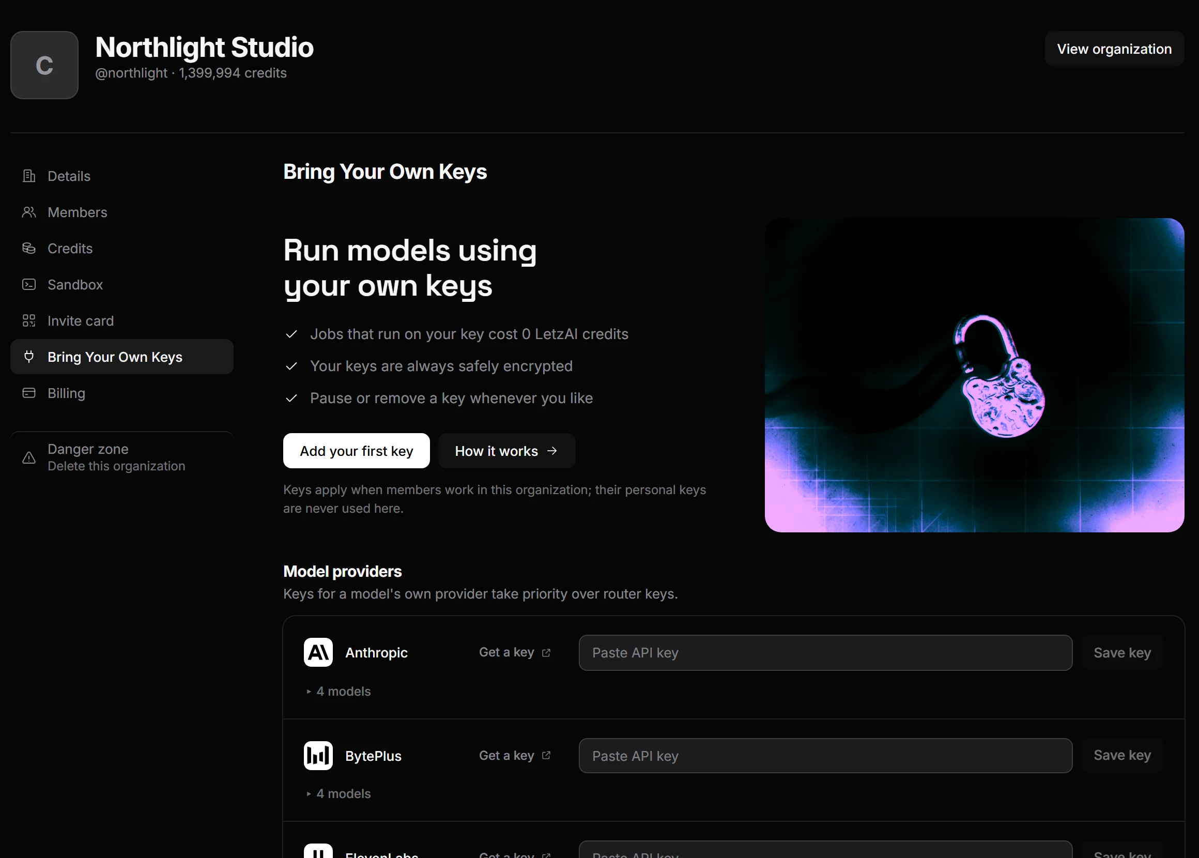Expand the 4 models list under BytePlus
Viewport: 1199px width, 858px height.
(339, 793)
